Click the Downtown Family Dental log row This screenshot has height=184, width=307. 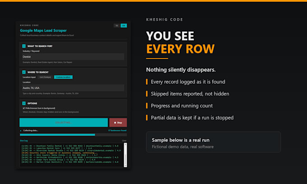[x=70, y=146]
